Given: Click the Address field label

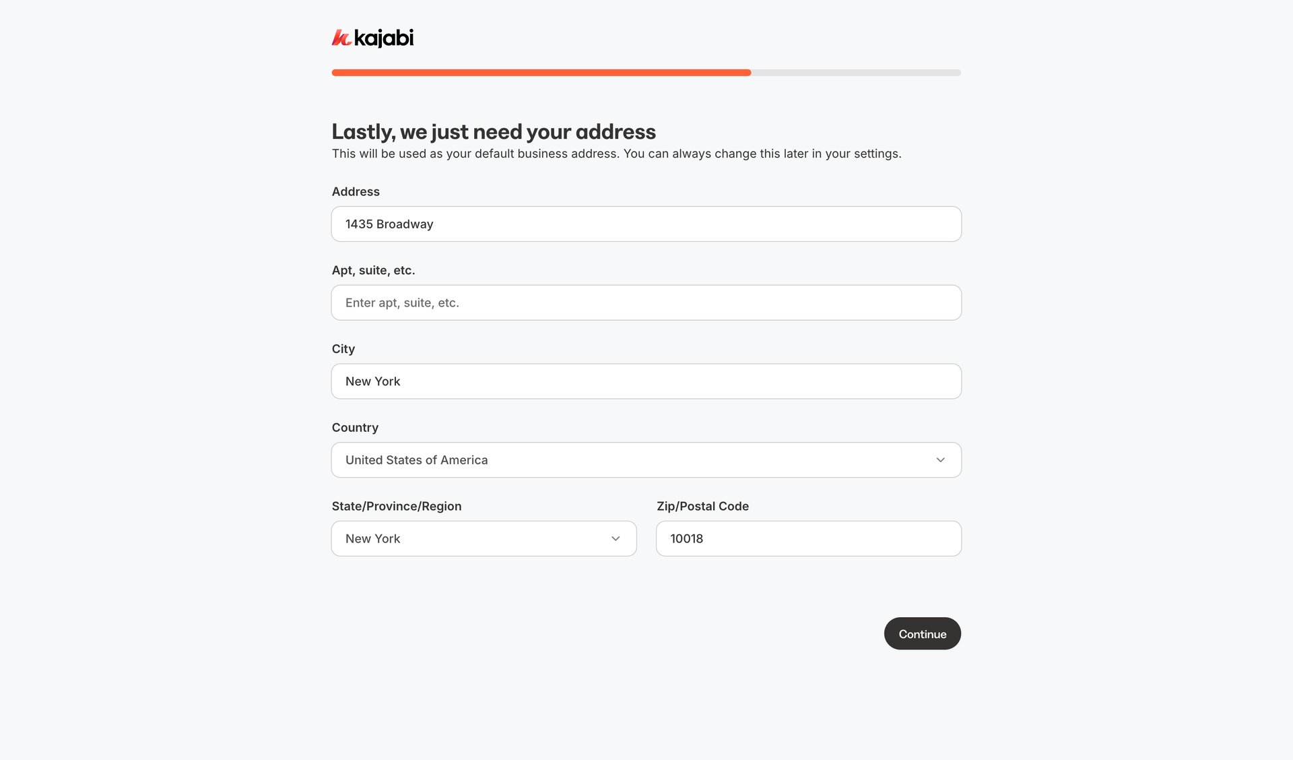Looking at the screenshot, I should tap(356, 191).
